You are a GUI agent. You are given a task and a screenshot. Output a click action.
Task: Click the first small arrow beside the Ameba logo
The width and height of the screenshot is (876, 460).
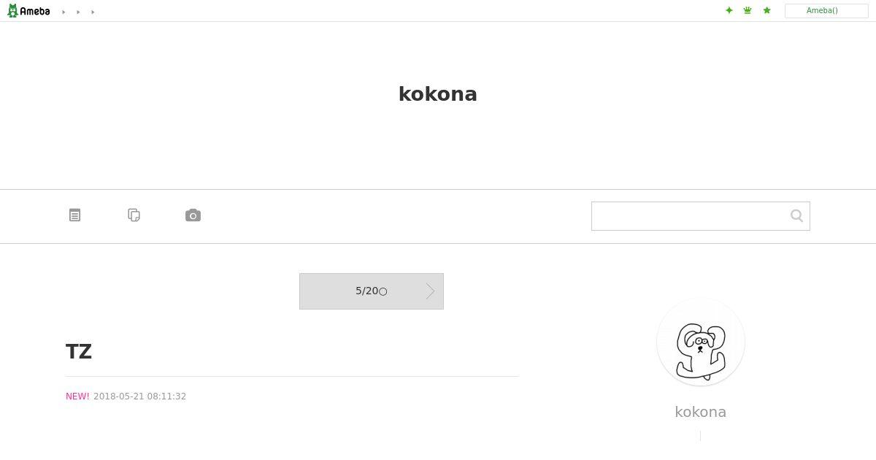pos(64,12)
